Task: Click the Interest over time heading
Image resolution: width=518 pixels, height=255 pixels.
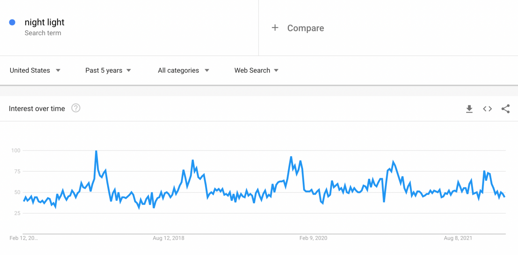Action: pos(37,108)
